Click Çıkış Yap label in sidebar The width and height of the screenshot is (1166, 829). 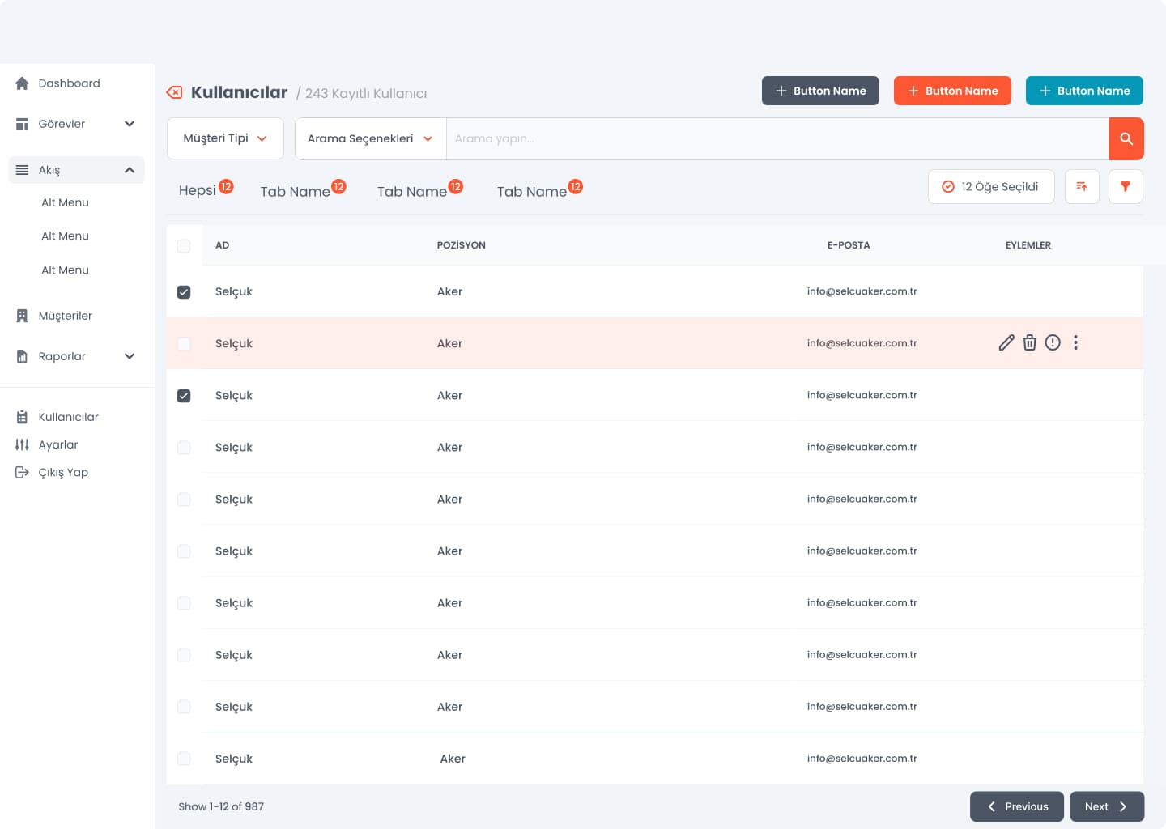[x=63, y=472]
